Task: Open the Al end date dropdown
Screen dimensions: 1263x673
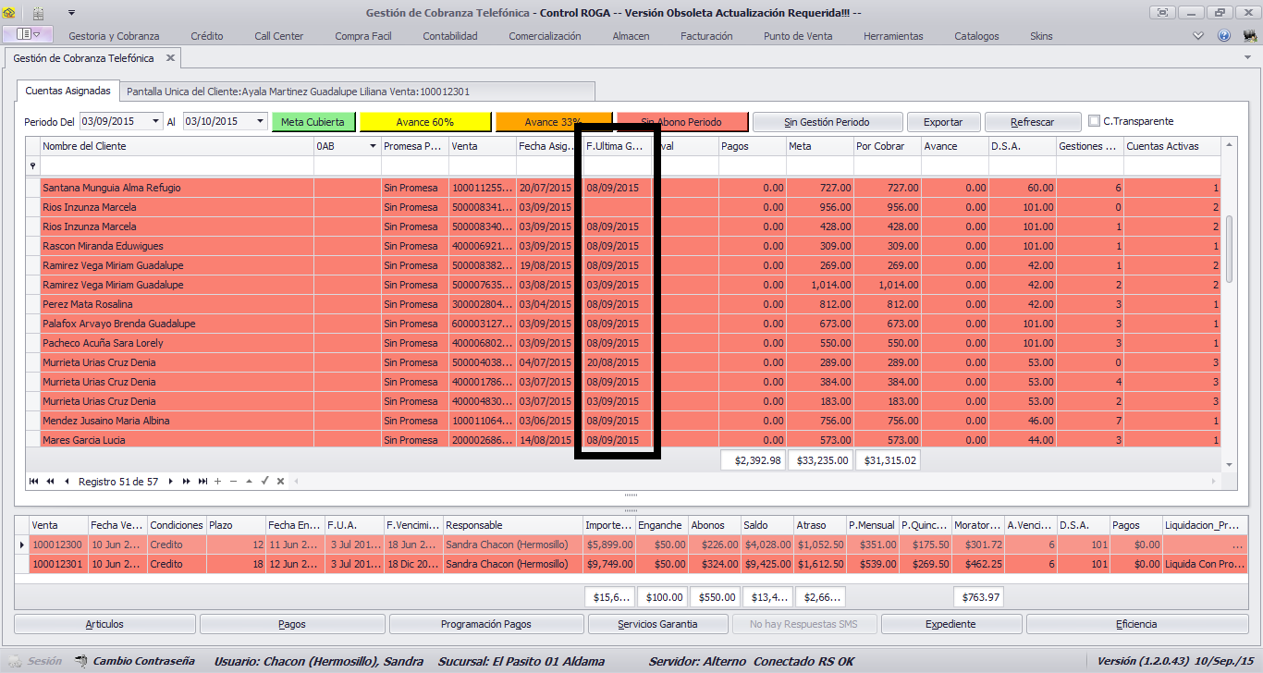Action: click(x=260, y=121)
